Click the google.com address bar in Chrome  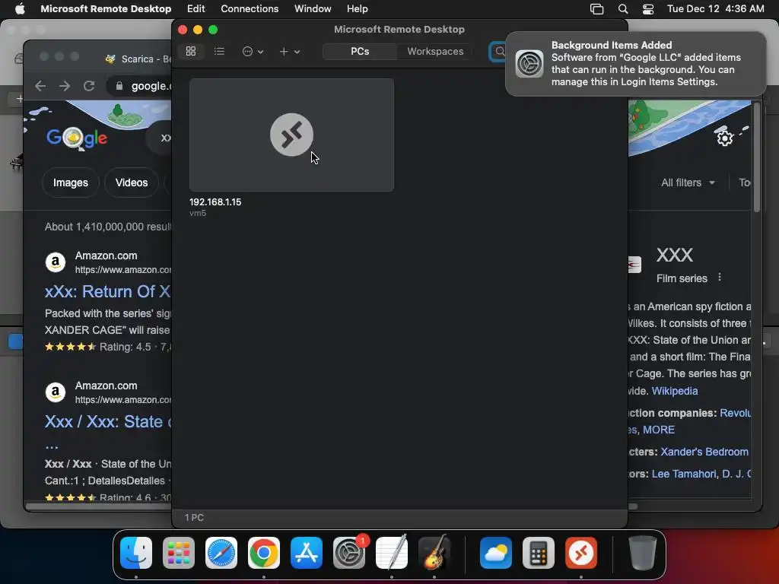[139, 86]
